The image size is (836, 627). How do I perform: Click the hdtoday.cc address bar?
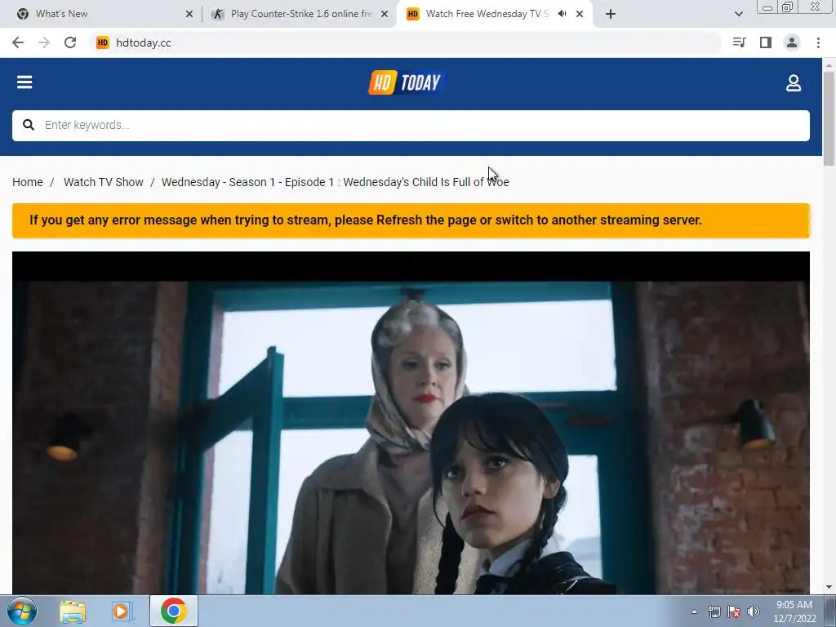405,42
